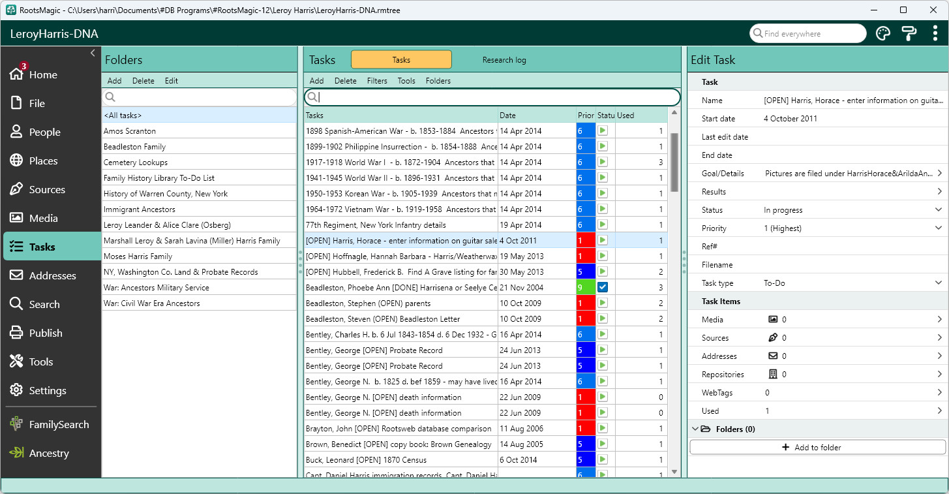Open the People sidebar icon

(17, 132)
